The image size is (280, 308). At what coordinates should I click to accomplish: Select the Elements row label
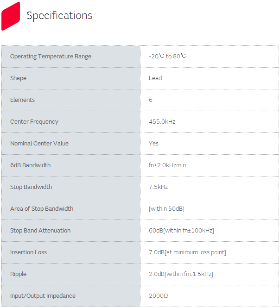pos(22,100)
